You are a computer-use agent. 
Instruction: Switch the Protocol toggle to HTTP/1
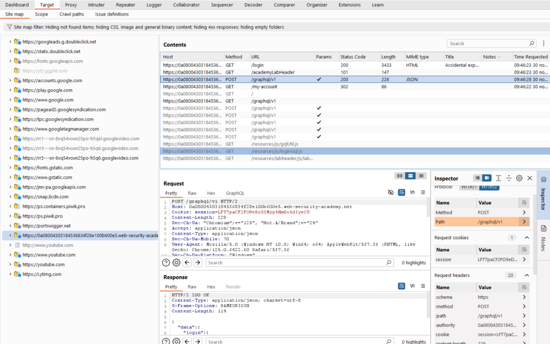coord(468,187)
